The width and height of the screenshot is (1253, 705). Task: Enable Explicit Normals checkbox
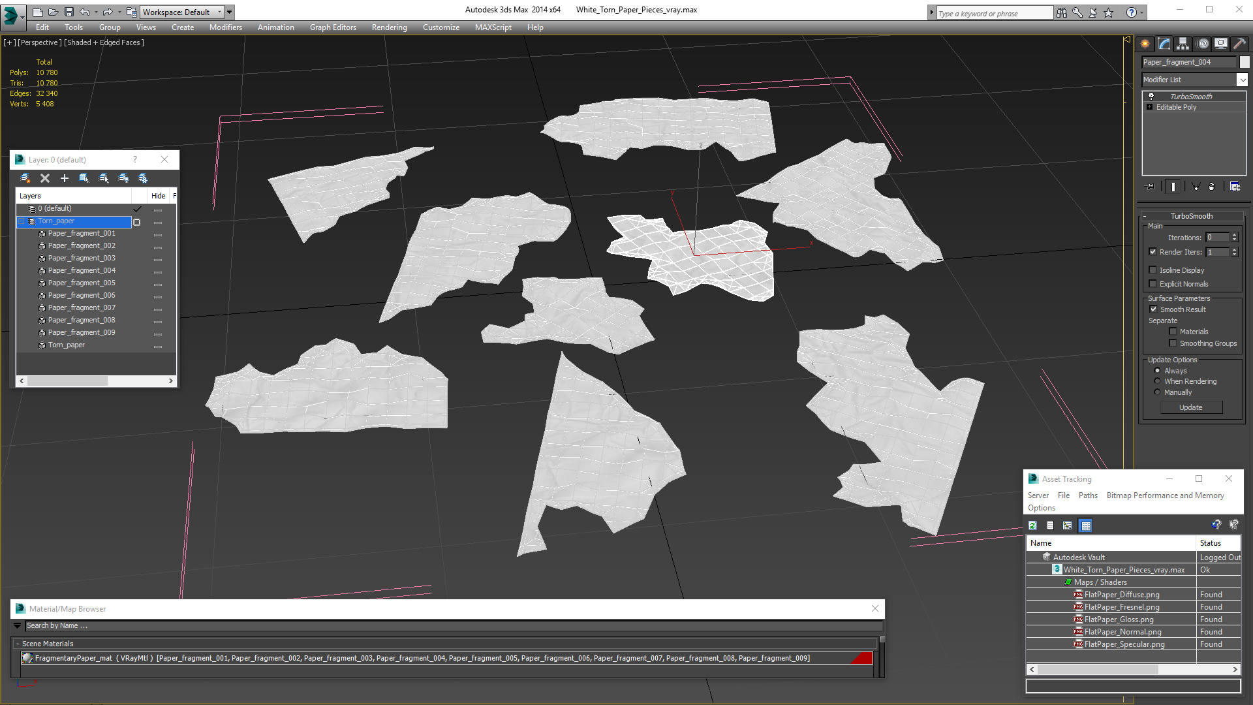[1153, 284]
